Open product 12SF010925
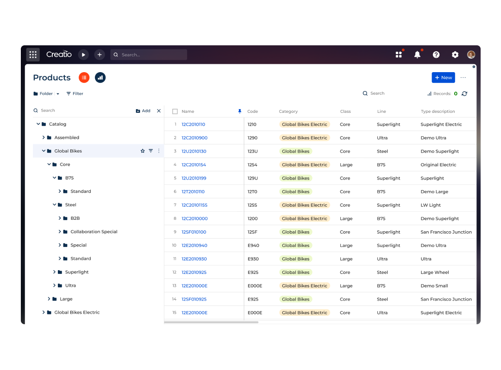The image size is (501, 370). (194, 299)
